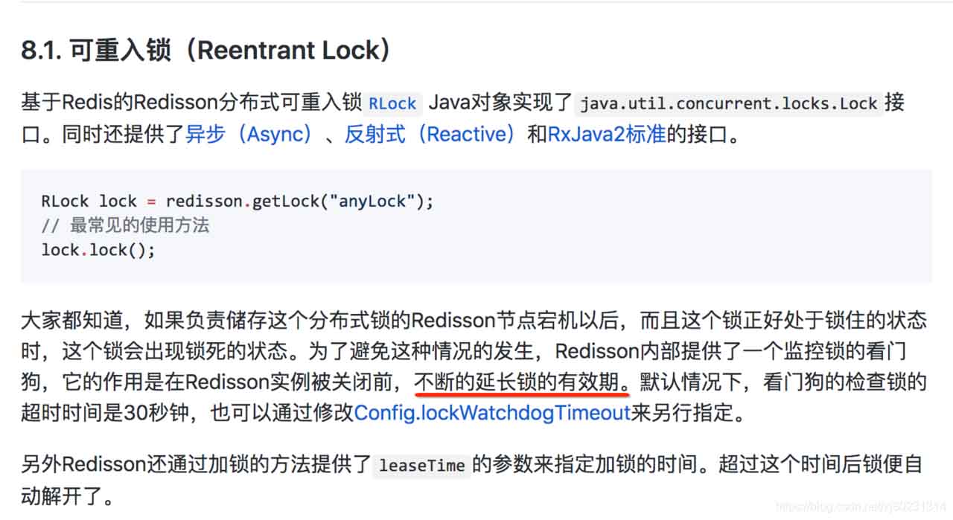Click the paragraph starting with 大家都知道

[x=298, y=321]
